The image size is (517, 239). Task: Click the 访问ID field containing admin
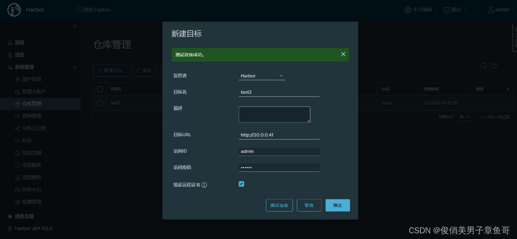(279, 151)
